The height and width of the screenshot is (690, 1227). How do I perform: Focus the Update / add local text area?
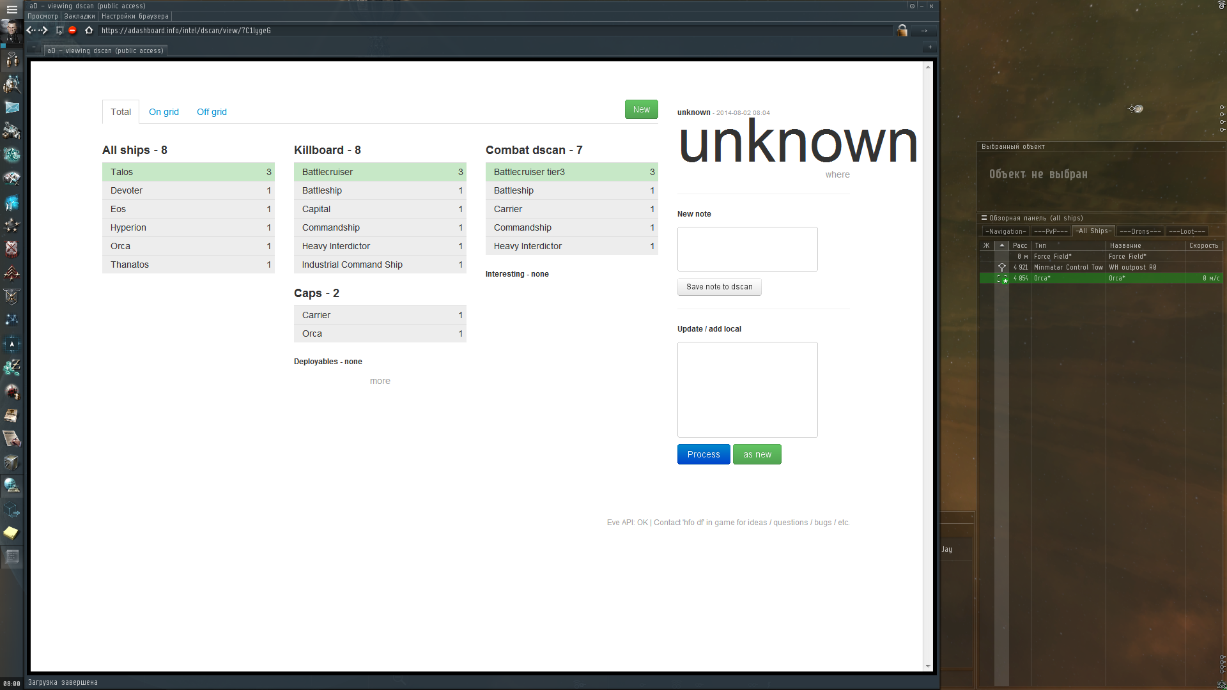[x=747, y=390]
